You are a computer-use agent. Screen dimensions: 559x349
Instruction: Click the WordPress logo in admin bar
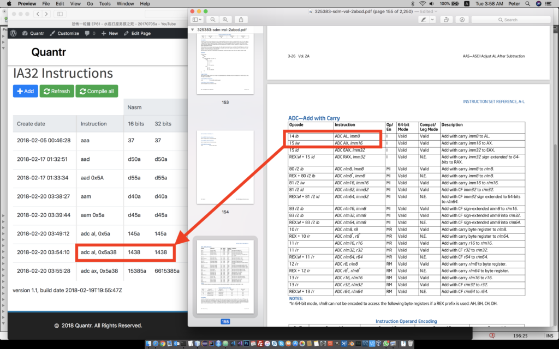pos(14,33)
